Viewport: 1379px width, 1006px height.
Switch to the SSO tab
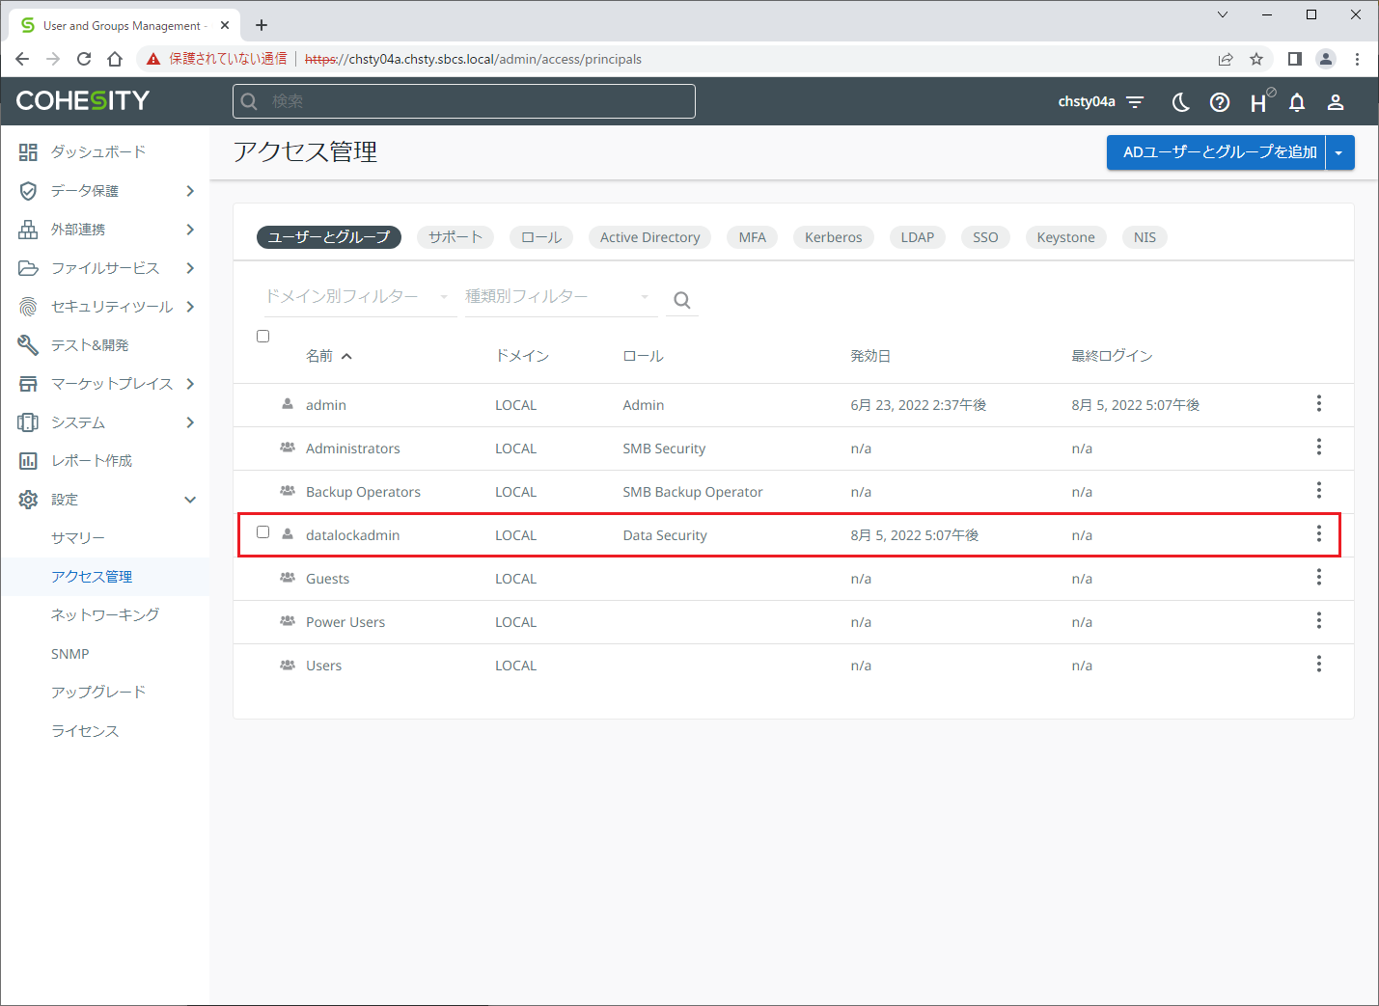coord(985,237)
